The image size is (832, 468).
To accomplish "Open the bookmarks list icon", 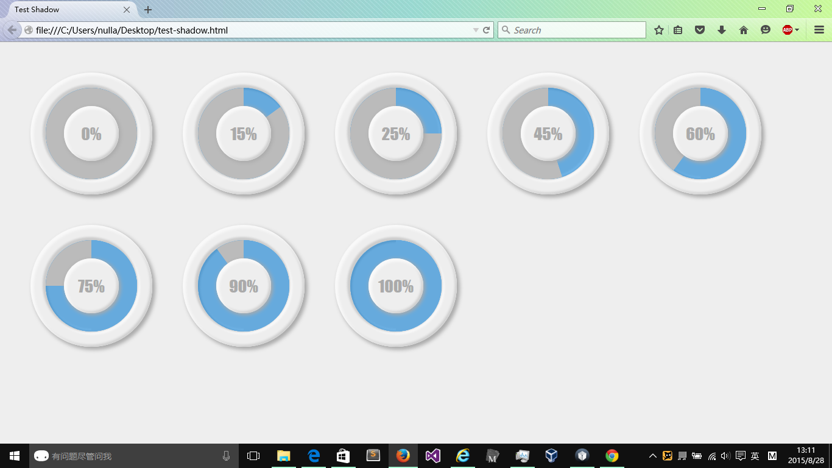I will pyautogui.click(x=678, y=30).
